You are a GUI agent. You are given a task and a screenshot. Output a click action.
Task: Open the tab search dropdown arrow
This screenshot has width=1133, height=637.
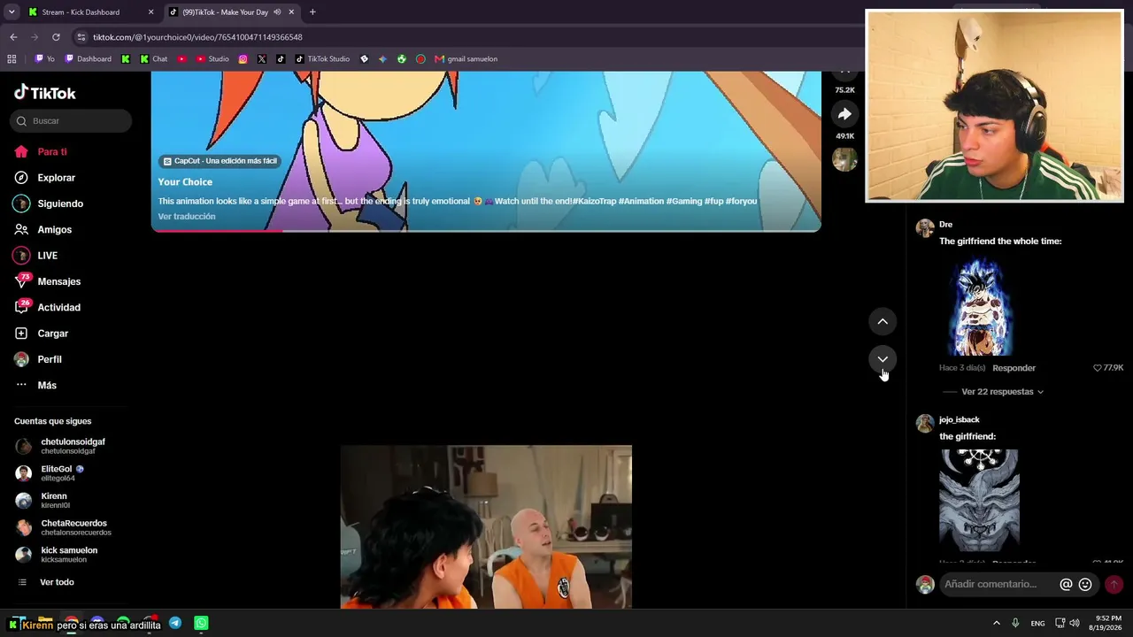click(12, 12)
